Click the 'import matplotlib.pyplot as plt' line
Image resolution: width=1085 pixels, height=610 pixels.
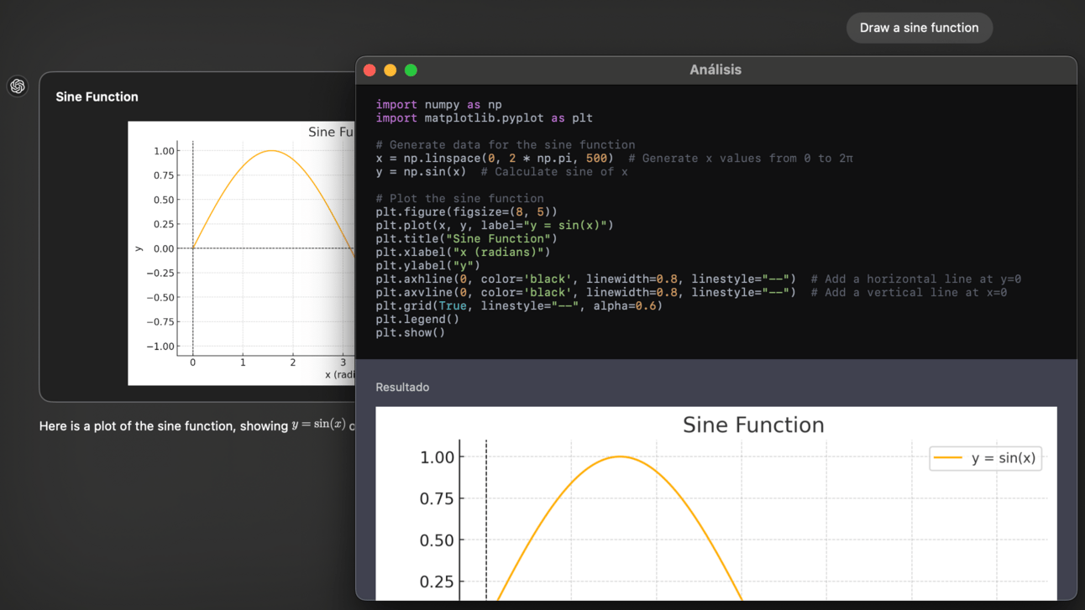[x=484, y=118]
